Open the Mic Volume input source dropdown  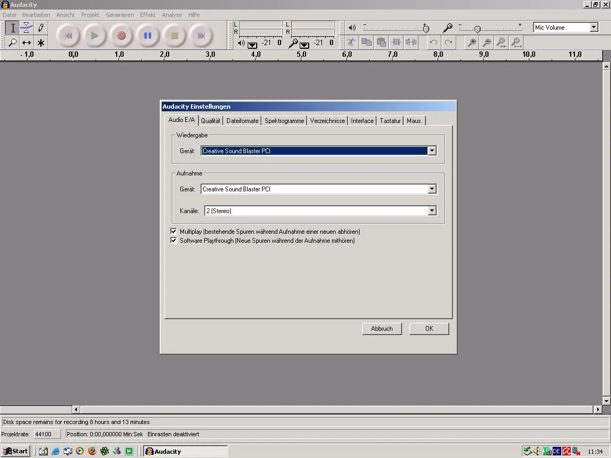593,28
